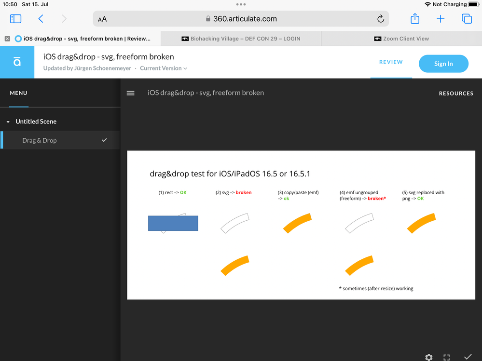
Task: Open the REVIEW tab
Action: (391, 62)
